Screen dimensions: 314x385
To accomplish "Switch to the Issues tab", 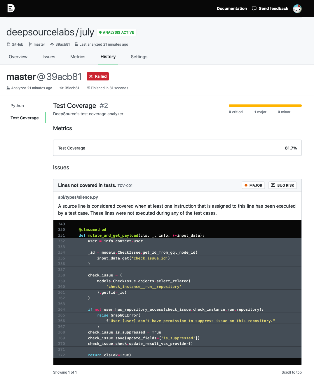I will point(49,57).
